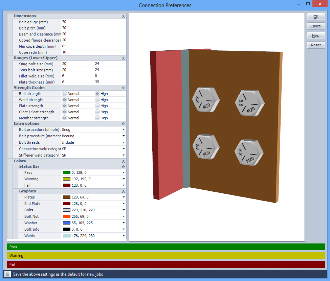This screenshot has height=281, width=330.
Task: Edit Snug bolt size upper value
Action: click(x=110, y=64)
